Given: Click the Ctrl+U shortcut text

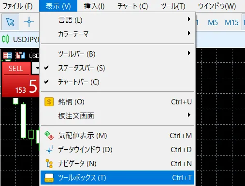Looking at the screenshot, I should point(181,102).
